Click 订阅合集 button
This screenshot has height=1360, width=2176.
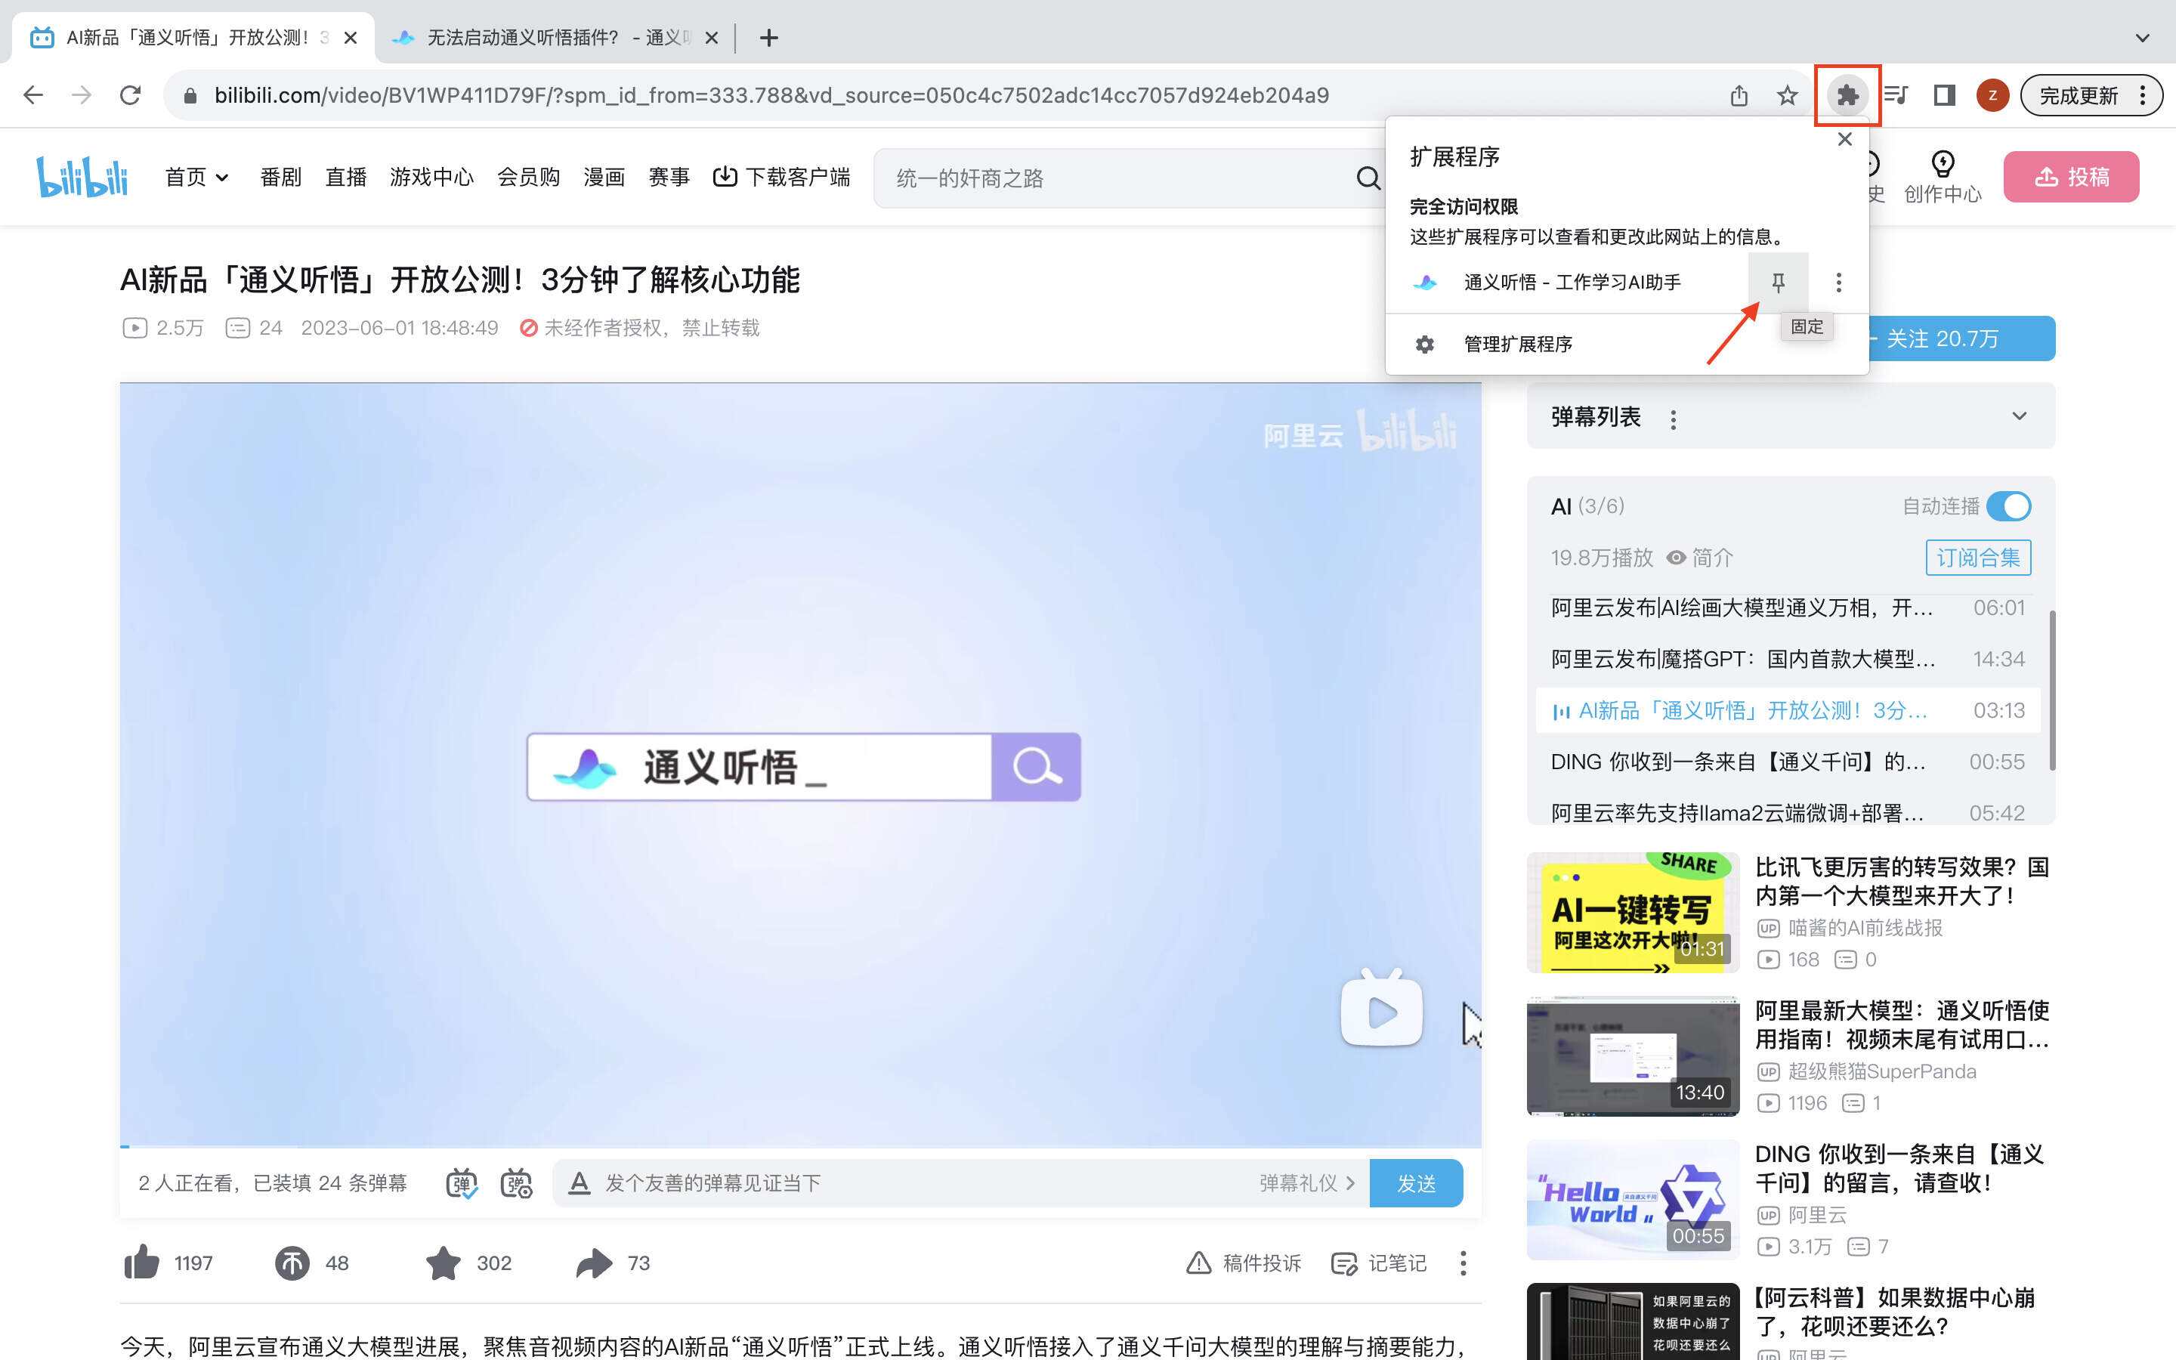(x=1978, y=558)
